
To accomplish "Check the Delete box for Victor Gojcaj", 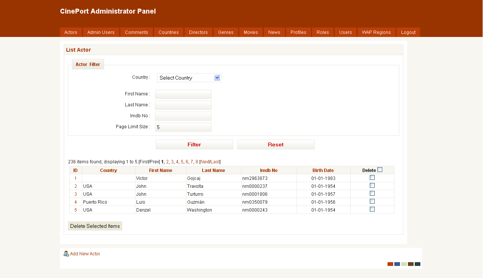I will (x=372, y=178).
